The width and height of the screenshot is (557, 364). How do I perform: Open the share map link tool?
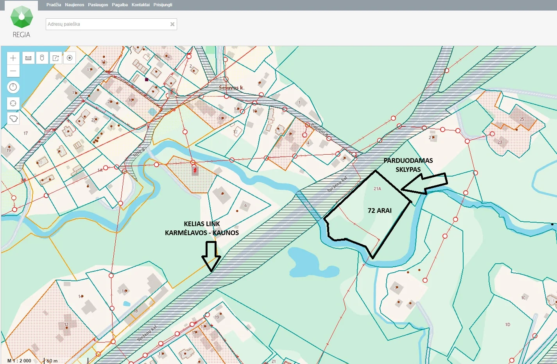[56, 58]
